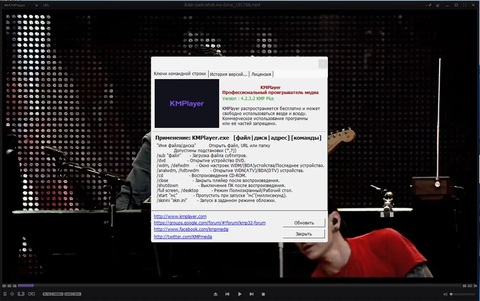Viewport: 480px width, 301px height.
Task: Click the playback seek bar
Action: (239, 285)
